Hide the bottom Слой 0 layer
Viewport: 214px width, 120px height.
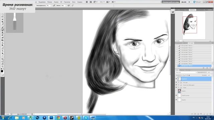176,100
